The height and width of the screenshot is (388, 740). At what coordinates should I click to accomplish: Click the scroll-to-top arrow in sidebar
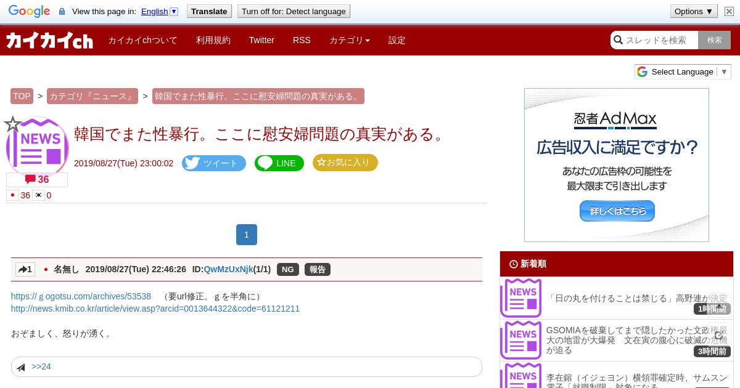[x=718, y=305]
